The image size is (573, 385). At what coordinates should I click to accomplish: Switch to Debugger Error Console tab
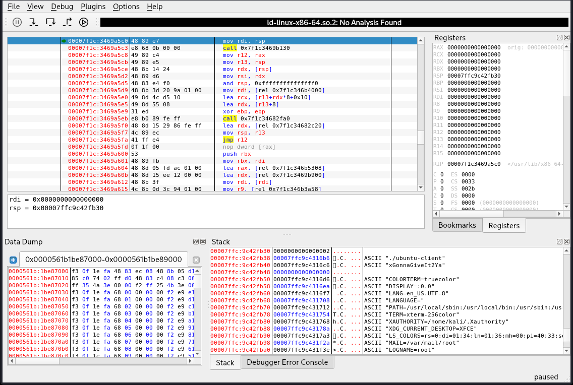(287, 362)
